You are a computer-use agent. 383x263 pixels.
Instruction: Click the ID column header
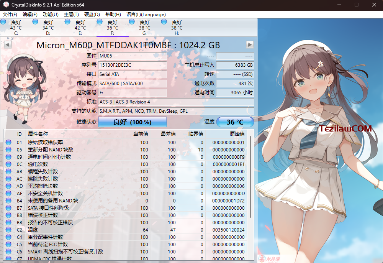[x=19, y=134]
